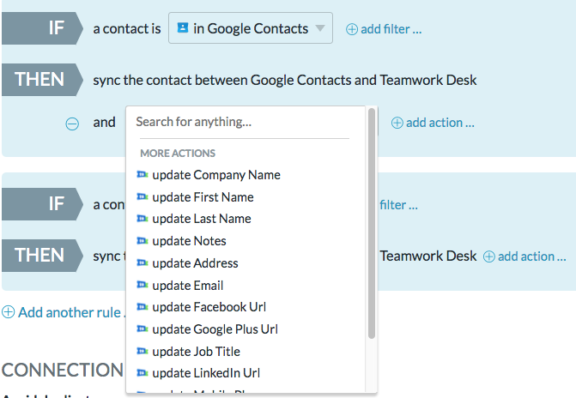576x398 pixels.
Task: Click icon next to 'update Notes'
Action: point(142,240)
